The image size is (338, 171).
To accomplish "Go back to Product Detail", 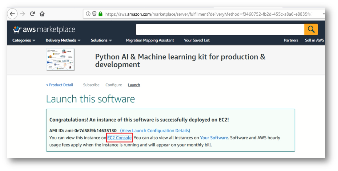I will pos(59,85).
